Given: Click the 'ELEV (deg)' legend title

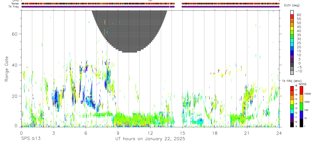Looking at the screenshot, I should click(x=292, y=5).
